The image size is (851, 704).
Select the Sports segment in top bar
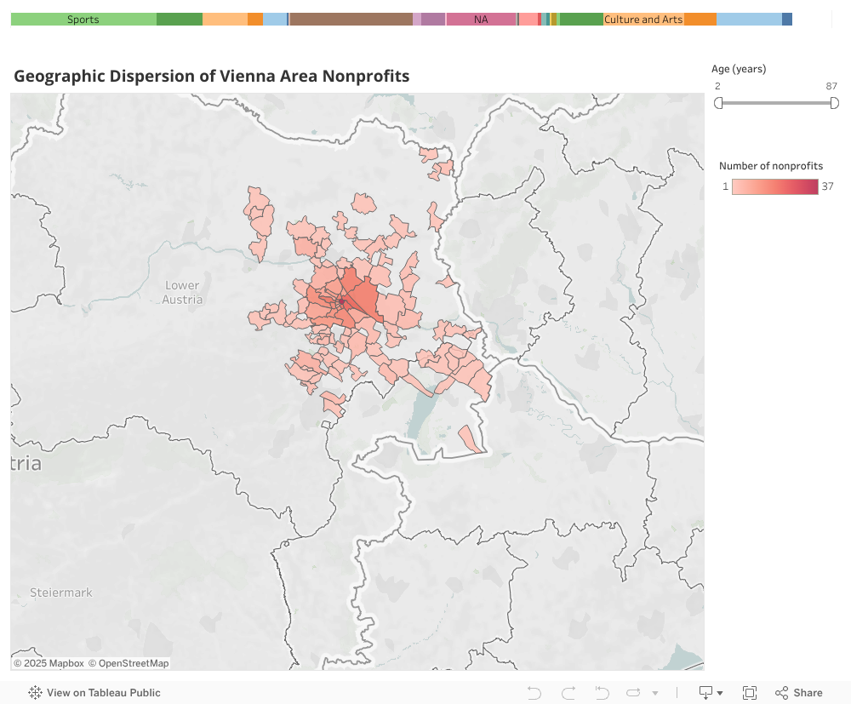83,19
